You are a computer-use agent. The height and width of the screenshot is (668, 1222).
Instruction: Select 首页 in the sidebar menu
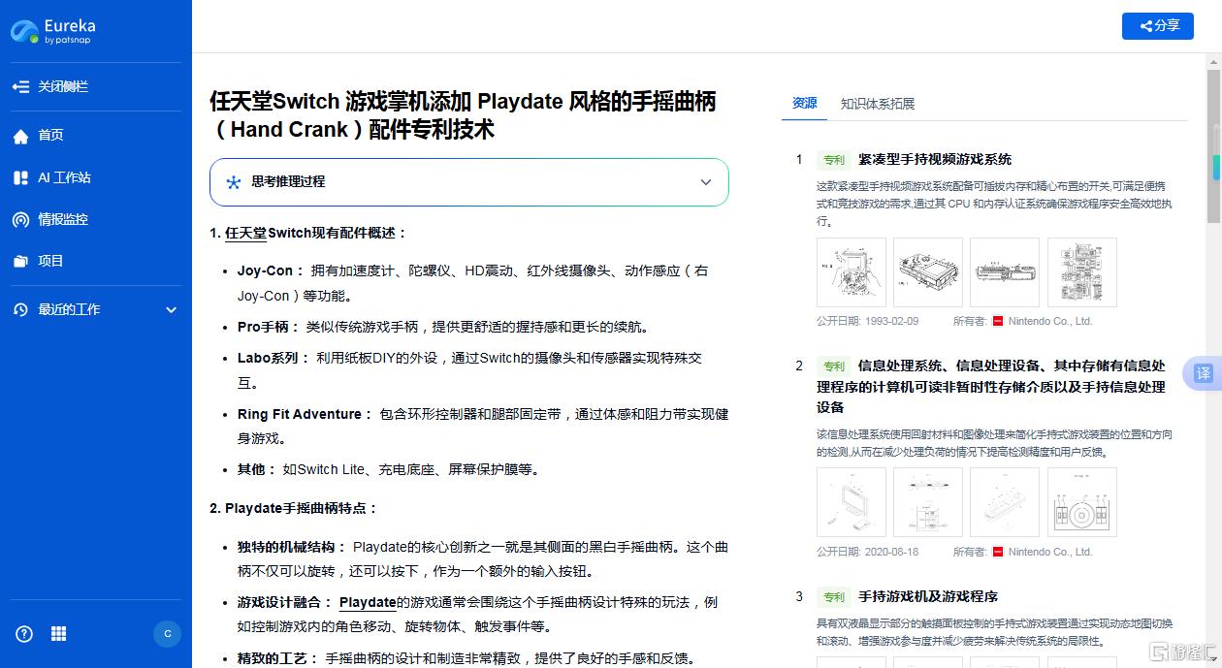50,136
